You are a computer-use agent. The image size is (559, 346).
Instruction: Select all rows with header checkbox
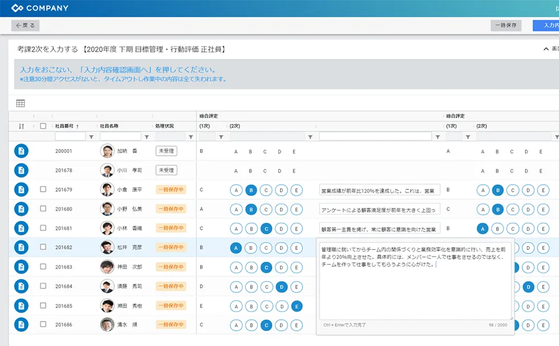click(x=43, y=126)
